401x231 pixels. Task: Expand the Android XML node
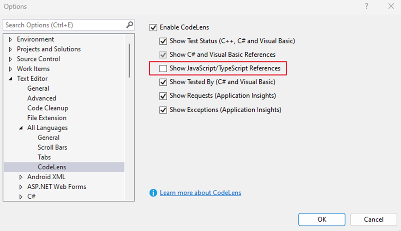(x=21, y=177)
